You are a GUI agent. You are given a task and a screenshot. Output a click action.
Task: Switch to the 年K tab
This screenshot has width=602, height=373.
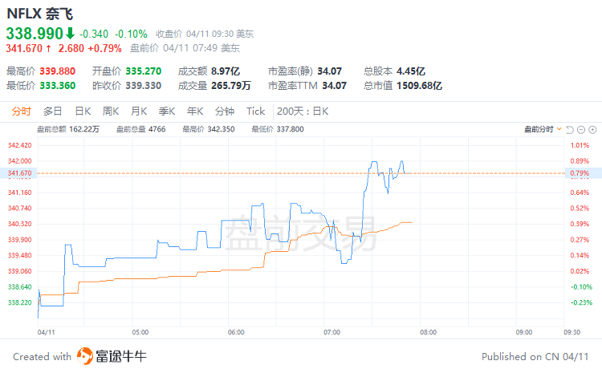pyautogui.click(x=195, y=111)
